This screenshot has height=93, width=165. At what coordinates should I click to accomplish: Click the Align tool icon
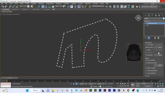(x=110, y=7)
